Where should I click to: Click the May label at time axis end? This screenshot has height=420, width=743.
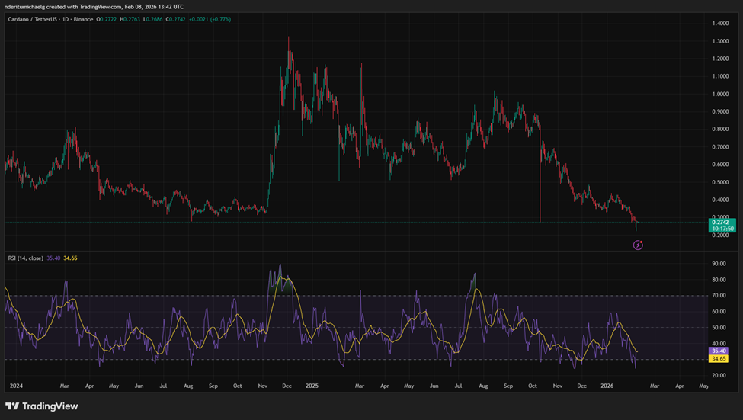[x=703, y=386]
